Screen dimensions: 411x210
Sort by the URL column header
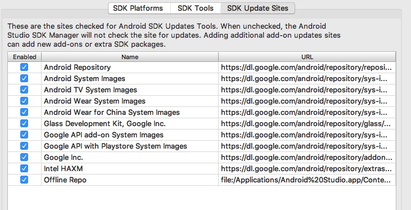point(307,57)
